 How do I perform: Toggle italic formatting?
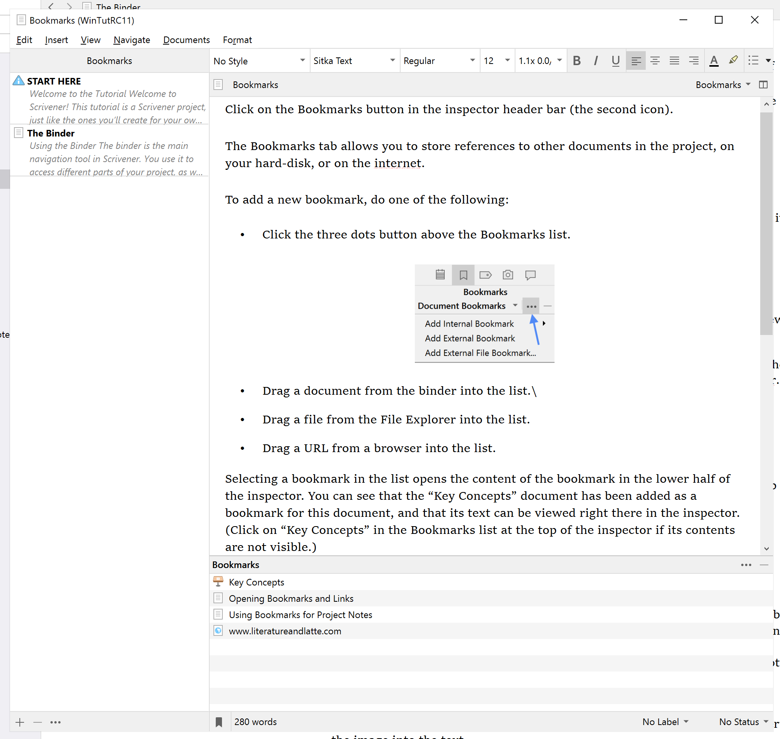(x=596, y=60)
